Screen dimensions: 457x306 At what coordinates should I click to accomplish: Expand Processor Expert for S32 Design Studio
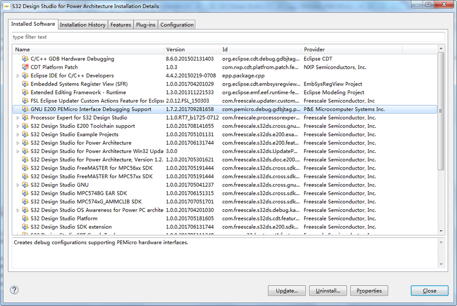[x=18, y=118]
